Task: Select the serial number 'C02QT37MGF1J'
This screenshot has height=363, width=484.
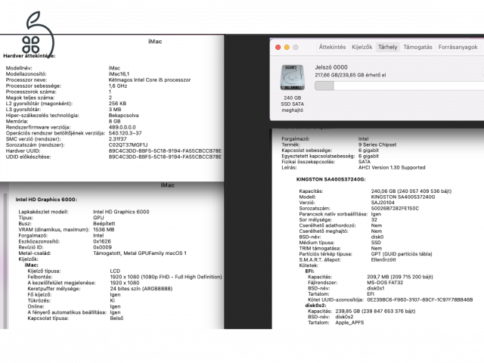Action: click(128, 144)
